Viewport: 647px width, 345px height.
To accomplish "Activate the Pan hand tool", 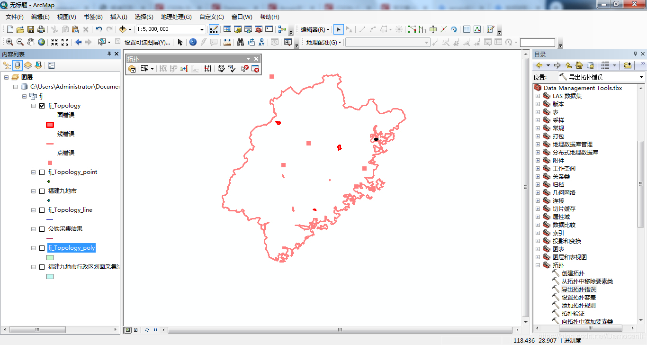I will [31, 42].
